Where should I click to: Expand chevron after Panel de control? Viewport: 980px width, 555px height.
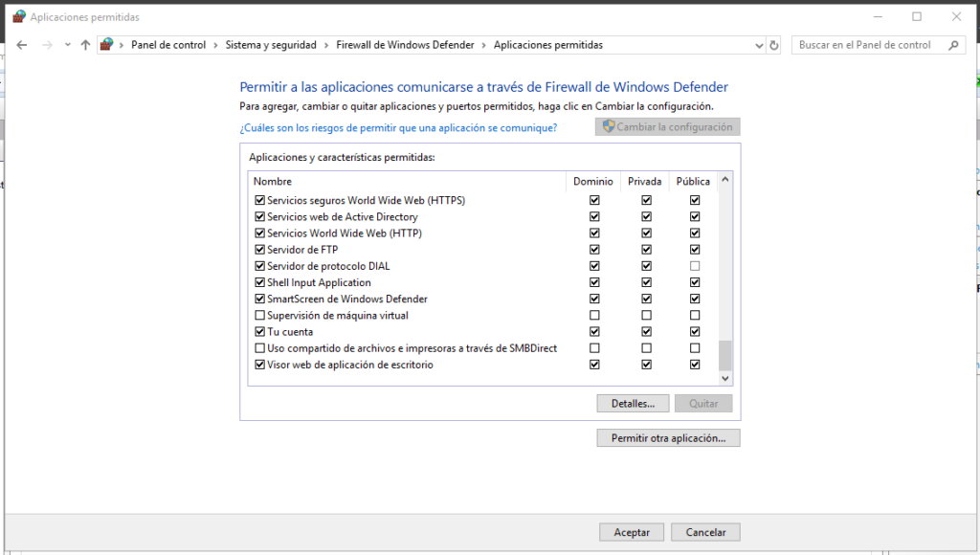click(215, 45)
